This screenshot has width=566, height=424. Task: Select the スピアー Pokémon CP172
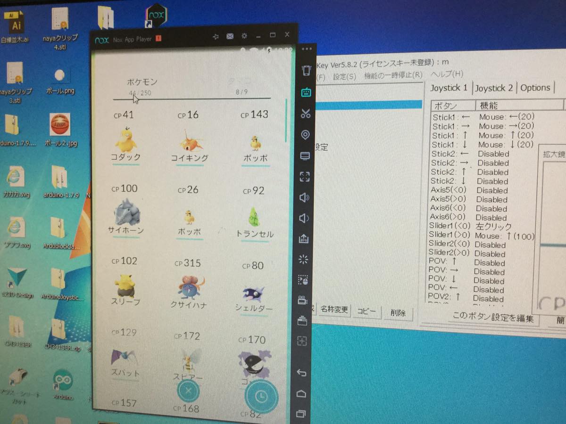[188, 357]
